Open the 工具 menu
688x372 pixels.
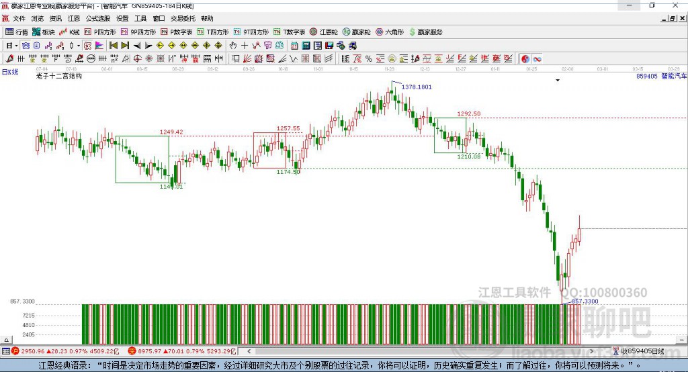tap(140, 18)
